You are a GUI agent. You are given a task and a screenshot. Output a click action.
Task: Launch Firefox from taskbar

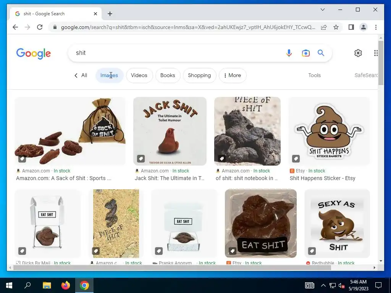coord(66,285)
